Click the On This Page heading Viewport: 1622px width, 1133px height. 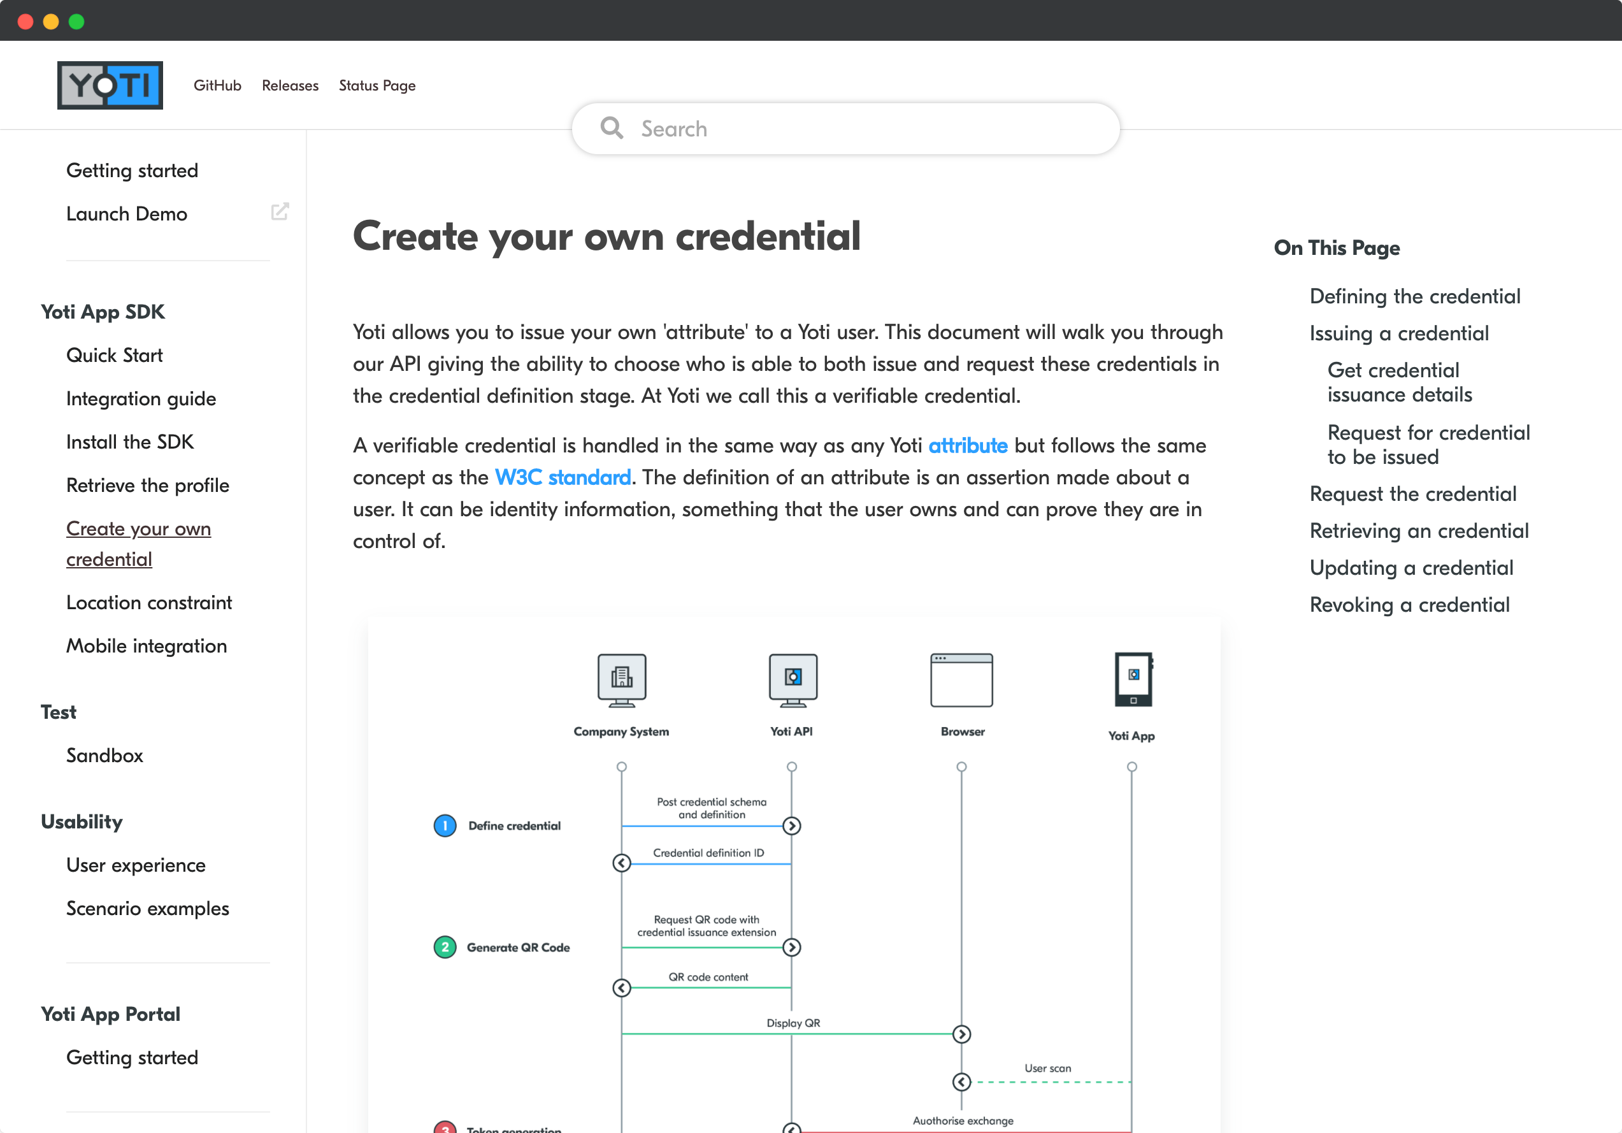tap(1337, 247)
